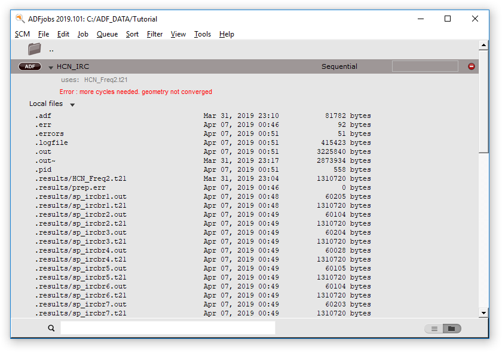Open .results/sp_ircbr2.out file
The height and width of the screenshot is (352, 502).
tap(81, 214)
